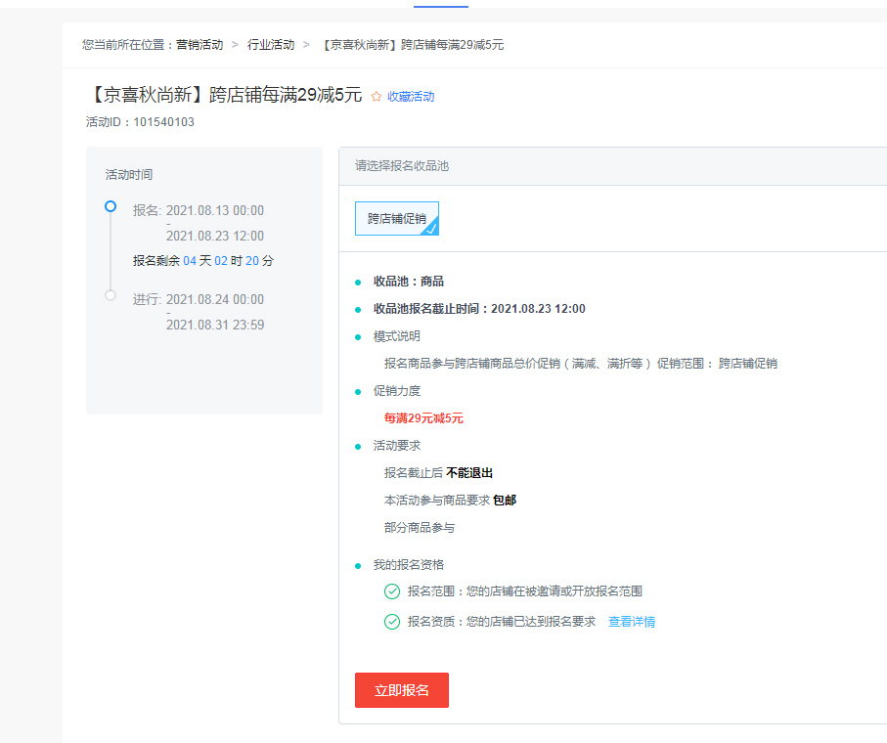The image size is (887, 743).
Task: Open 查看详情 next to 报名资质
Action: 632,621
